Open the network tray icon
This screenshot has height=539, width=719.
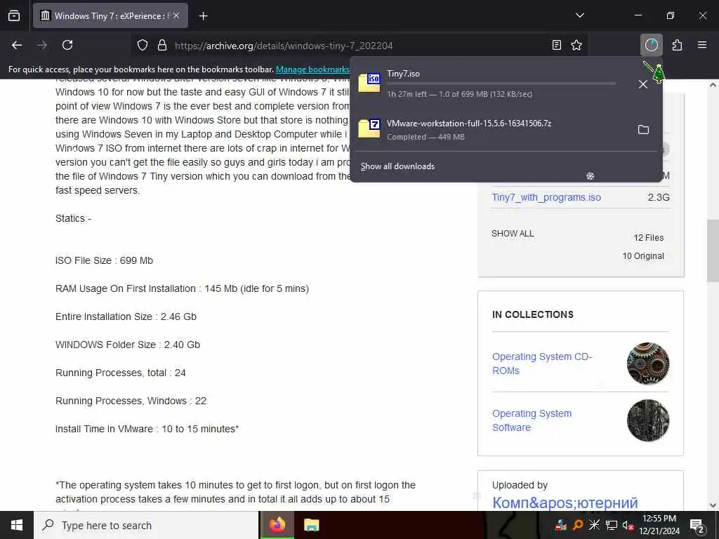coord(612,525)
